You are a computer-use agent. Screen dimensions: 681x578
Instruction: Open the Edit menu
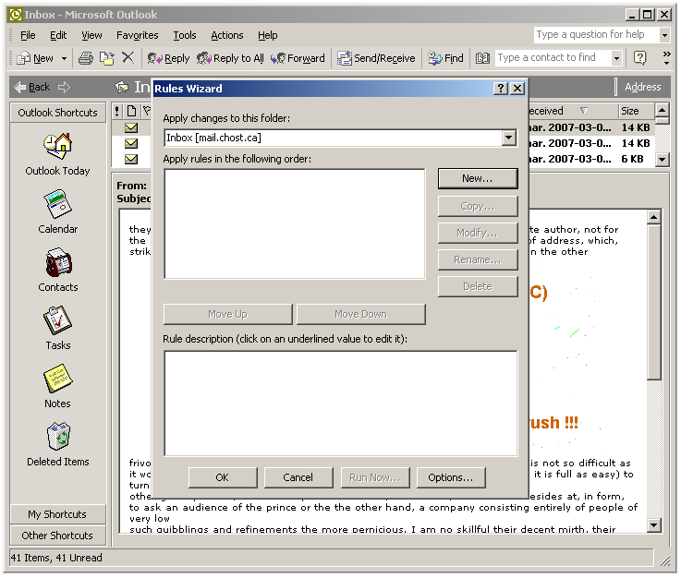pyautogui.click(x=58, y=35)
